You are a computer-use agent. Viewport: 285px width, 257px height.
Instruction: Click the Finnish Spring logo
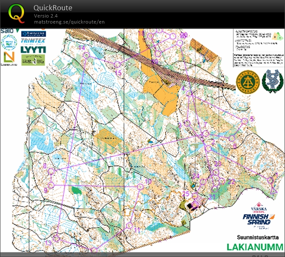pyautogui.click(x=256, y=219)
